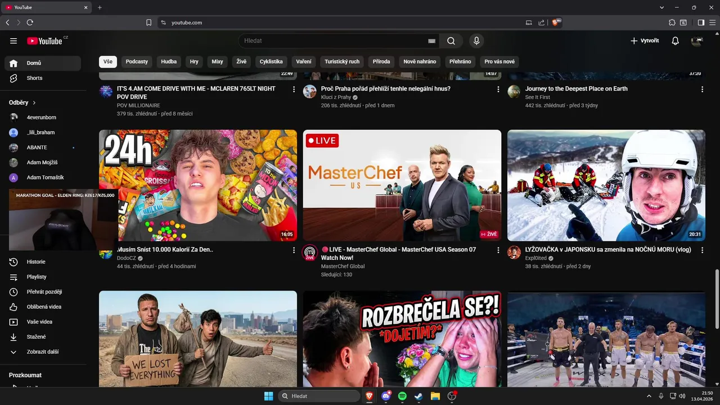Open Spotify from the taskbar

pyautogui.click(x=402, y=396)
